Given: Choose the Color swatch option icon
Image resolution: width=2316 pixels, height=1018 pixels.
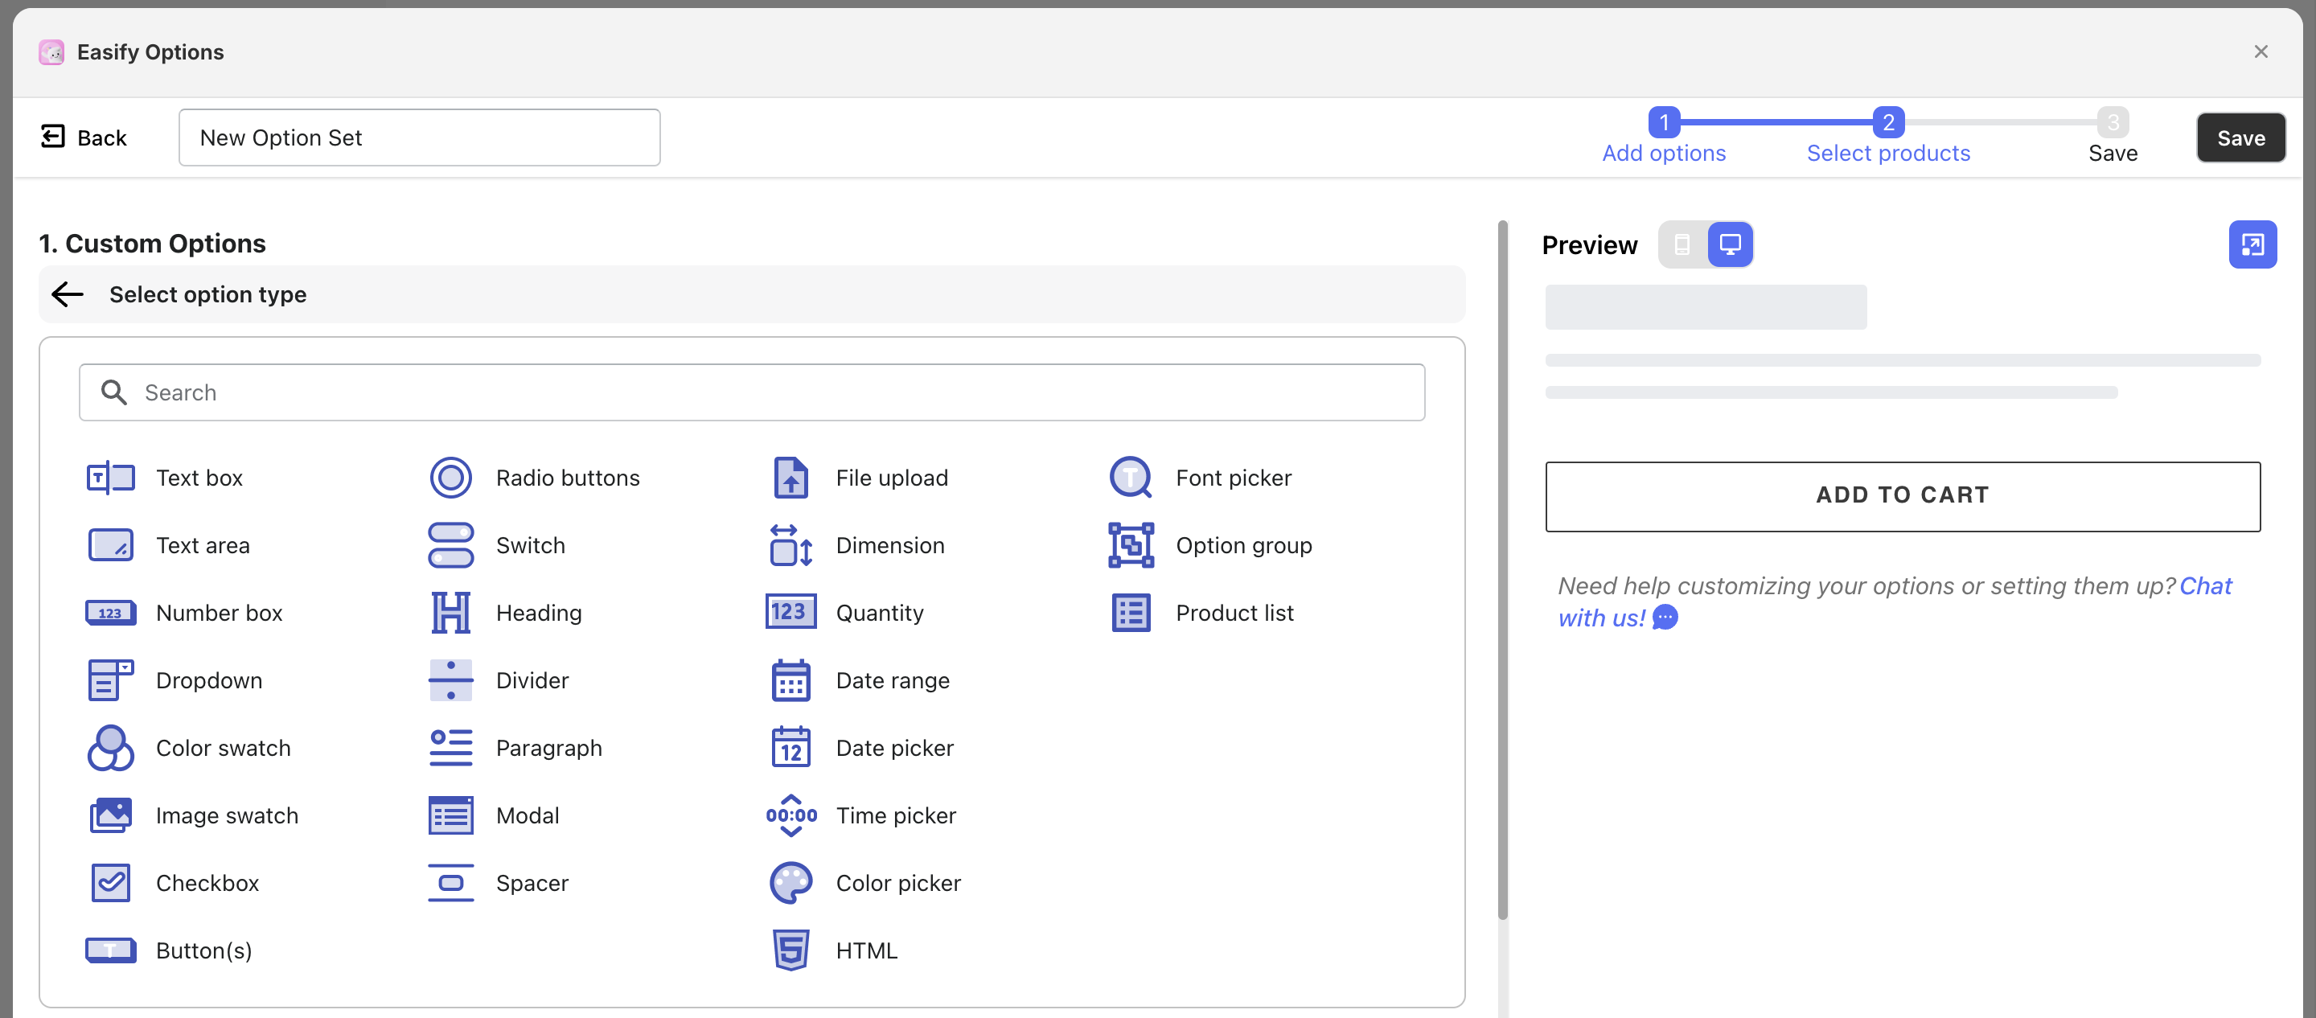Looking at the screenshot, I should click(x=111, y=747).
